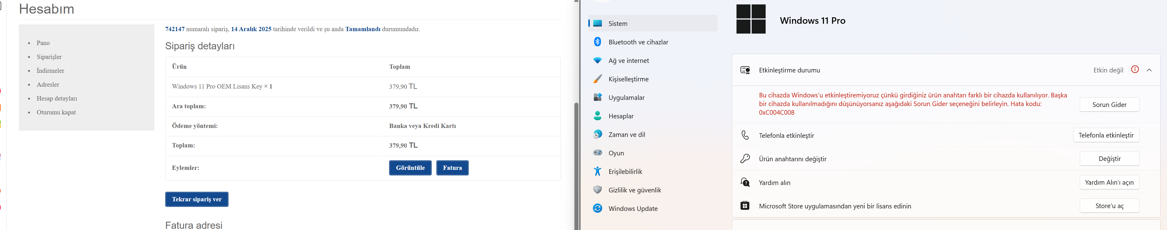Click Değiştir to change product key
The image size is (1167, 230).
(x=1110, y=158)
